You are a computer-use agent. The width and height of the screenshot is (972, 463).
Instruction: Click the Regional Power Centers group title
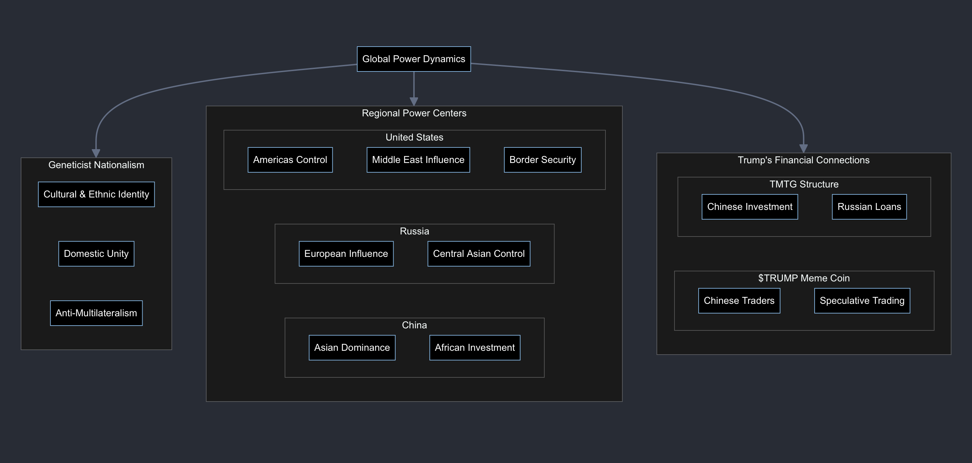click(x=414, y=113)
